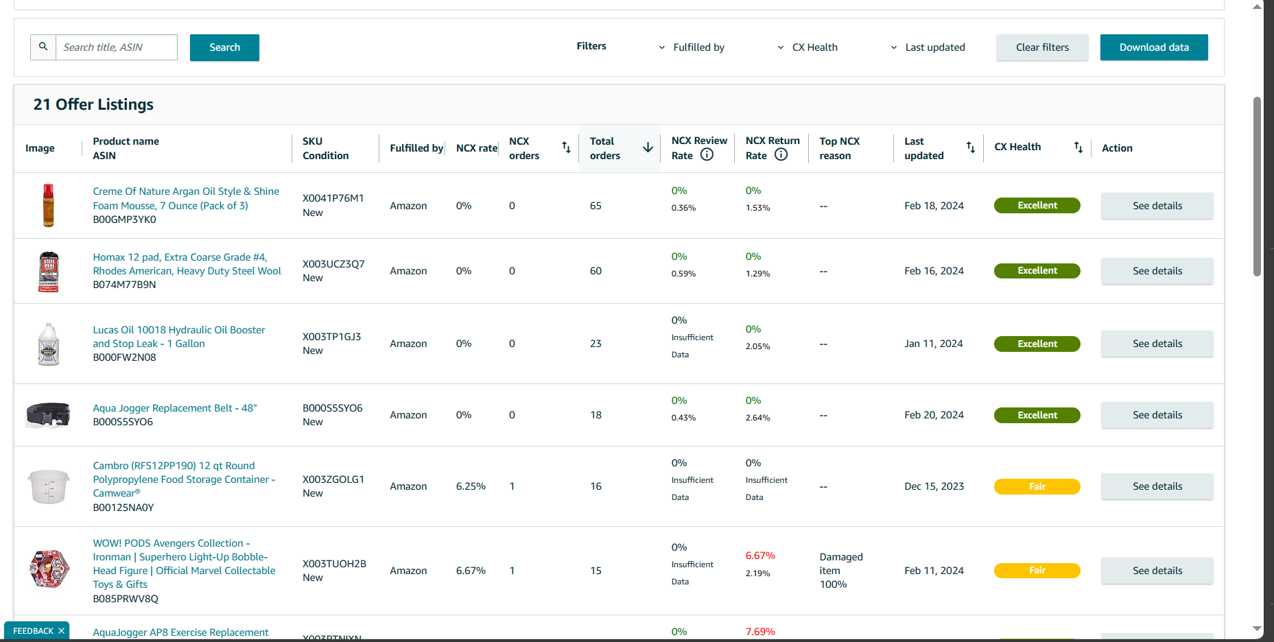
Task: See details for Aqua Jogger Replacement Belt
Action: click(x=1157, y=415)
